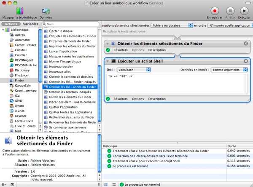Open the fichiers ou dossiers dropdown

(172, 25)
